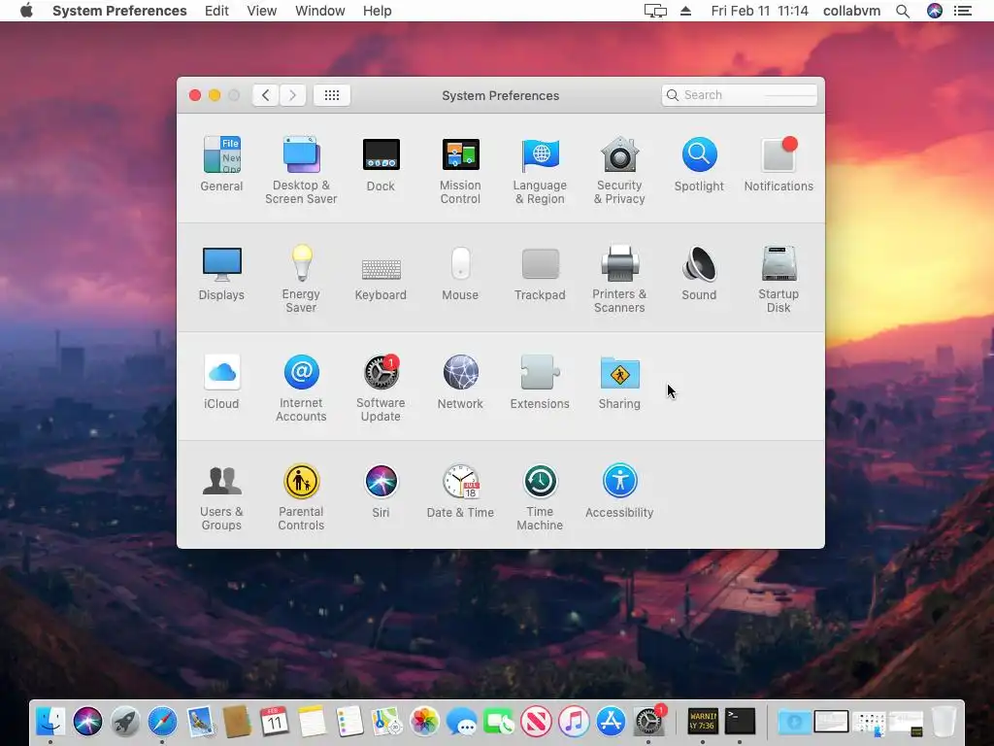The image size is (994, 746).
Task: Open Reminders from the Dock
Action: click(349, 722)
